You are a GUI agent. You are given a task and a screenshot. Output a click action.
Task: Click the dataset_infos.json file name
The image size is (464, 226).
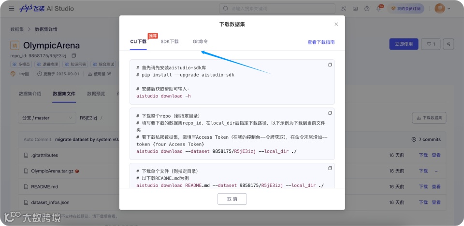(x=50, y=203)
